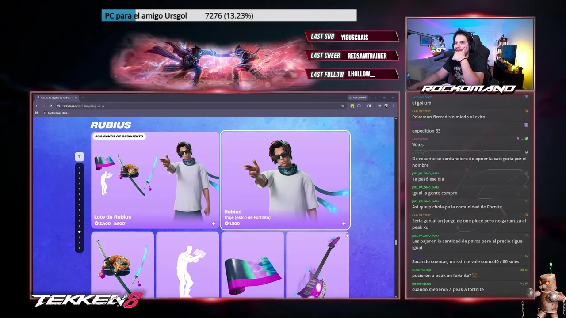Click the Last Cheer REDSAMTRAINER banner
This screenshot has width=566, height=318.
click(352, 56)
